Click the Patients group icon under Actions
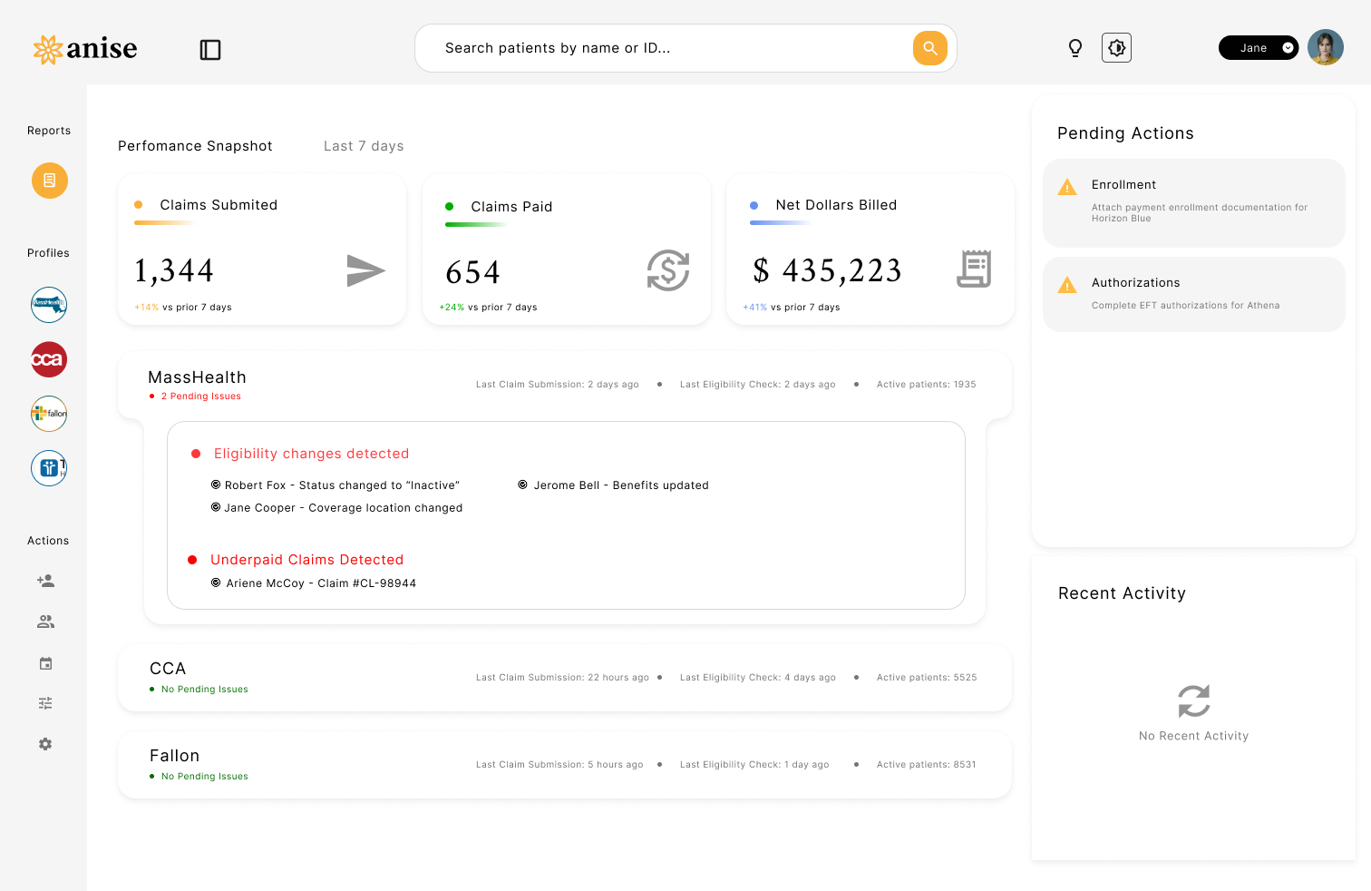 click(x=45, y=622)
